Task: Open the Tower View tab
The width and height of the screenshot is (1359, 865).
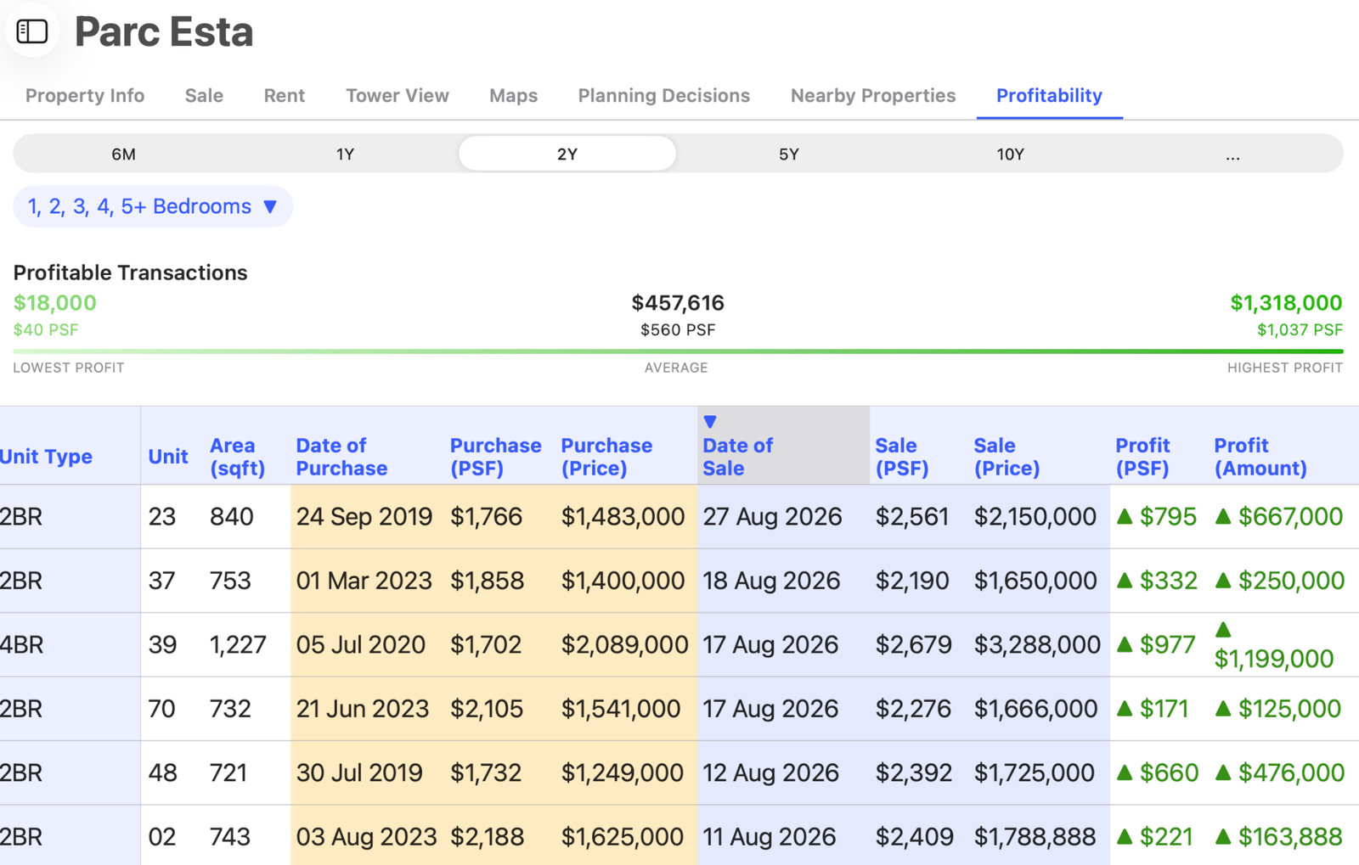Action: pyautogui.click(x=397, y=96)
